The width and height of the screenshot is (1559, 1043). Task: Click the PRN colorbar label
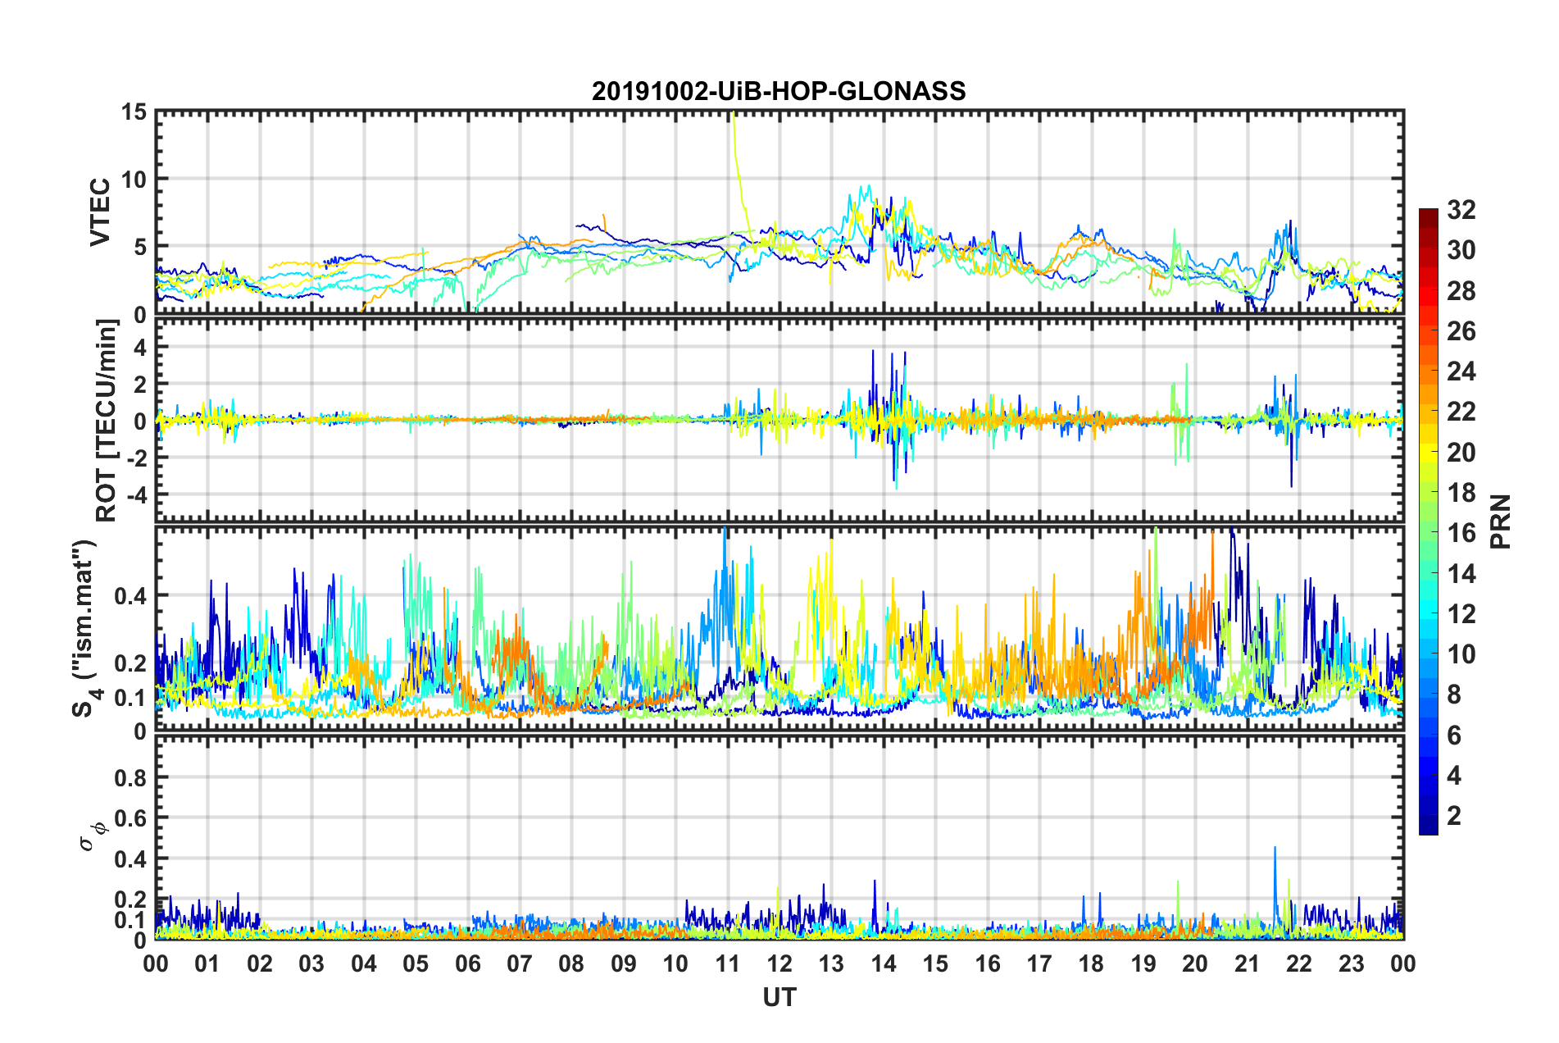(x=1502, y=521)
